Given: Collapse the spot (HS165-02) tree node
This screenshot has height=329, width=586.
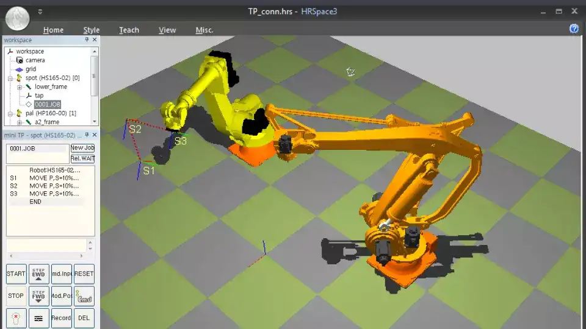Looking at the screenshot, I should click(10, 78).
